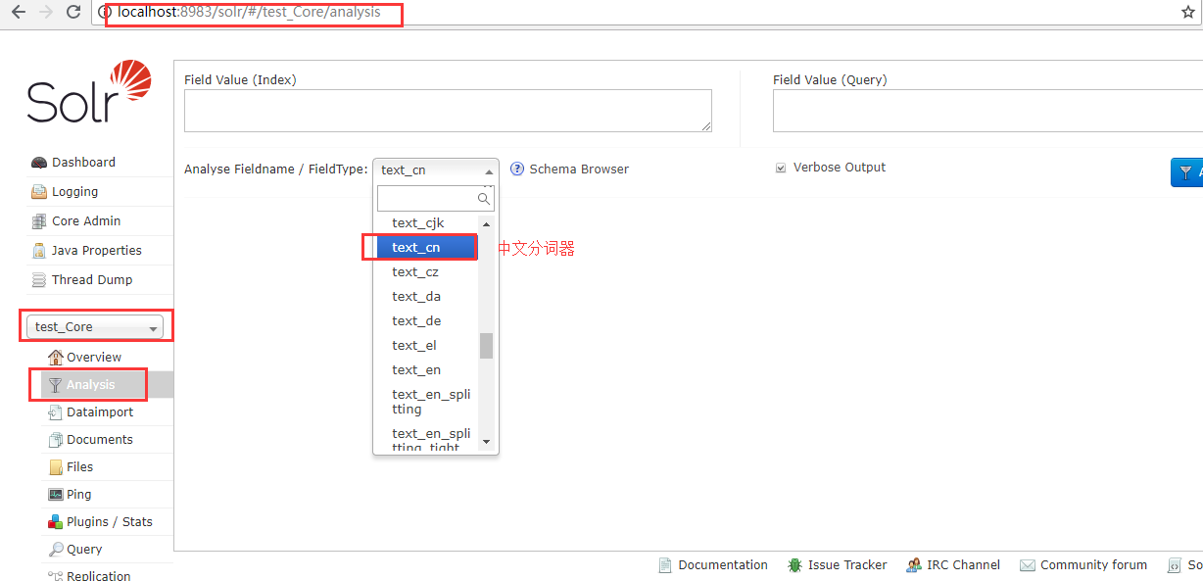
Task: Open the Dataimport section
Action: pyautogui.click(x=100, y=412)
